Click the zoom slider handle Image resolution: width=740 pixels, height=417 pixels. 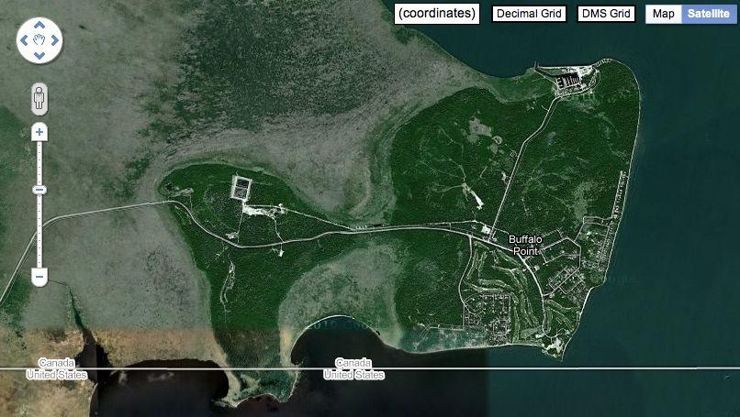pos(39,190)
